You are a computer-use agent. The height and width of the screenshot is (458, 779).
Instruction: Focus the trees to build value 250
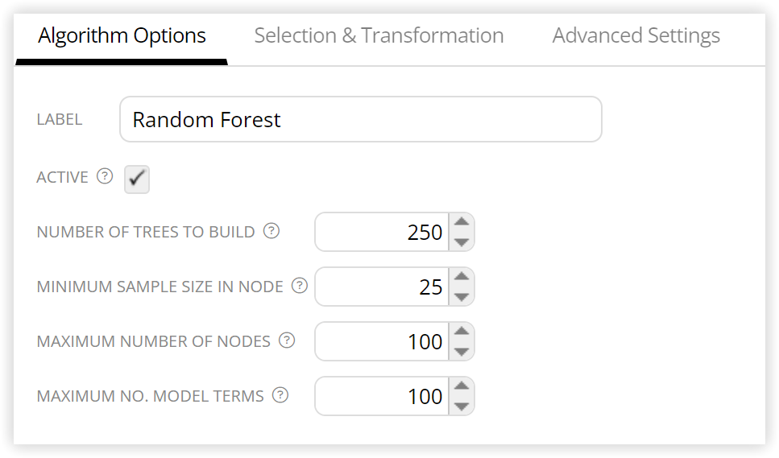pos(382,232)
